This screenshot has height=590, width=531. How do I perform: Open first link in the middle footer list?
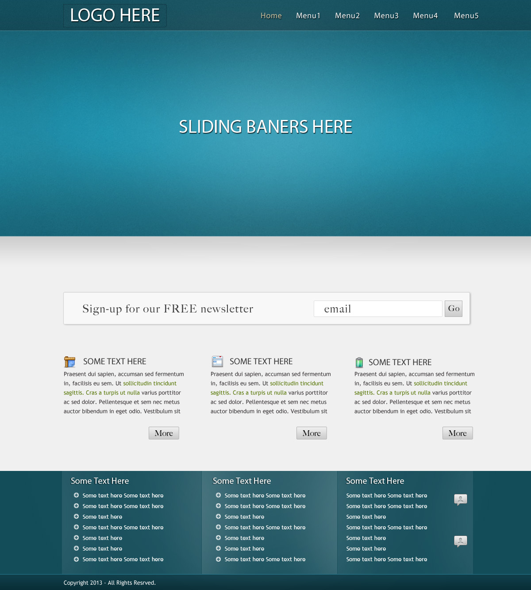[x=265, y=496]
